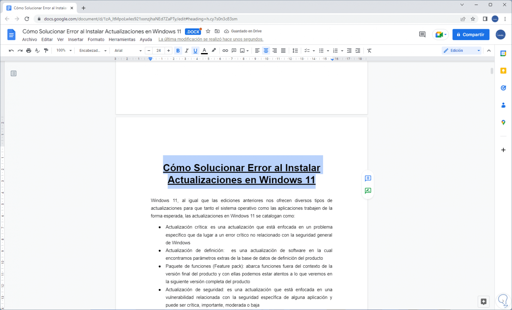The width and height of the screenshot is (512, 310).
Task: Open the Formato menu
Action: point(96,39)
